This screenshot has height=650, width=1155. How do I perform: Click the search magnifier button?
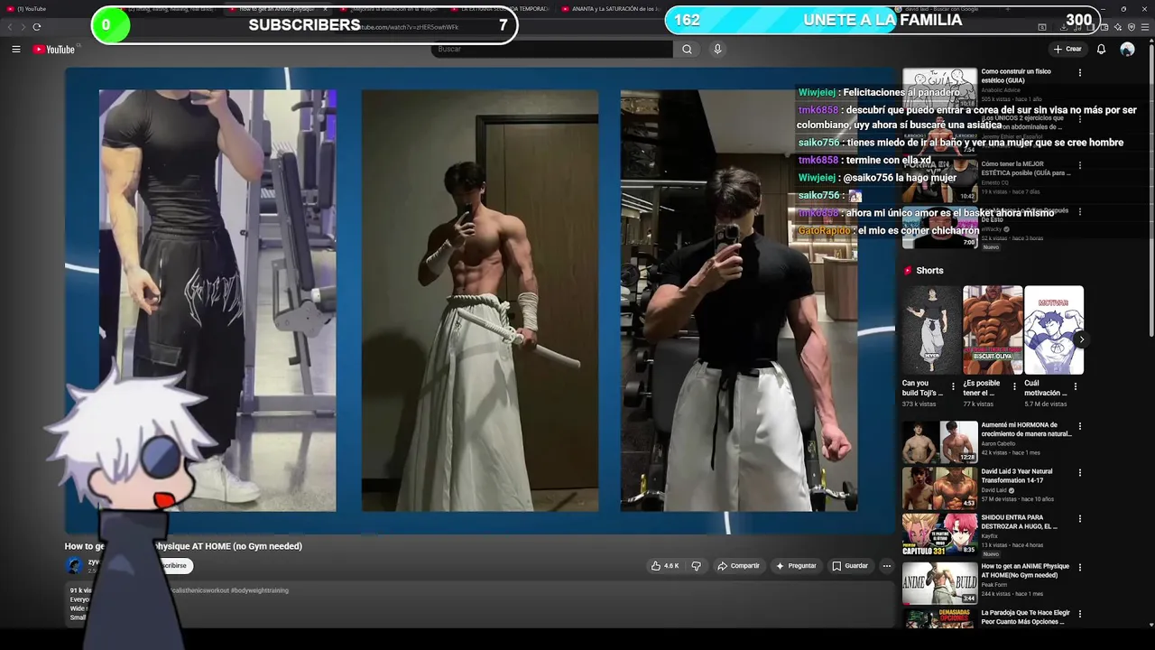tap(687, 49)
